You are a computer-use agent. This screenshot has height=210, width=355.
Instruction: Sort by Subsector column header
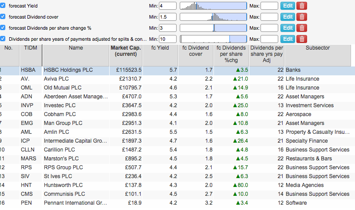pos(318,55)
